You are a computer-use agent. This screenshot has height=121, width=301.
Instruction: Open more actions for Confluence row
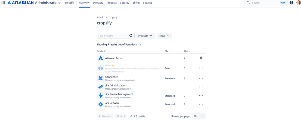(x=201, y=78)
